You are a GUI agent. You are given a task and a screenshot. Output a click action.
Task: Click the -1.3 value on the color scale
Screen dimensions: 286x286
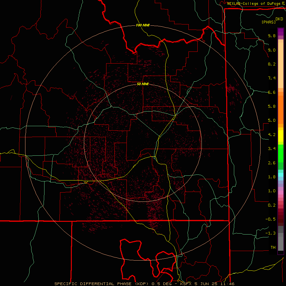(271, 233)
